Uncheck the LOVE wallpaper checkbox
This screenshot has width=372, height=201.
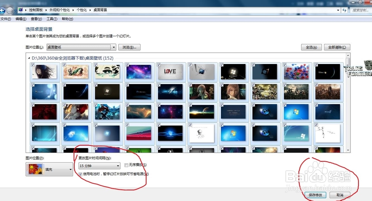159,64
